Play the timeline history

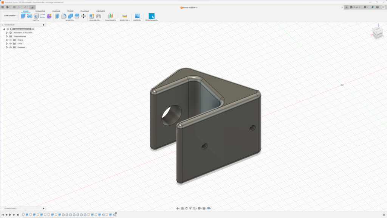pos(10,215)
